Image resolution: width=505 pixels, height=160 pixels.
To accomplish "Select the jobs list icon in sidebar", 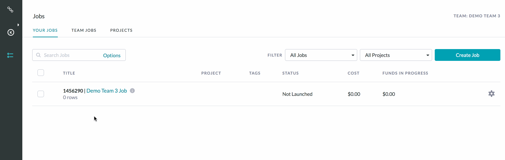I will pos(11,55).
